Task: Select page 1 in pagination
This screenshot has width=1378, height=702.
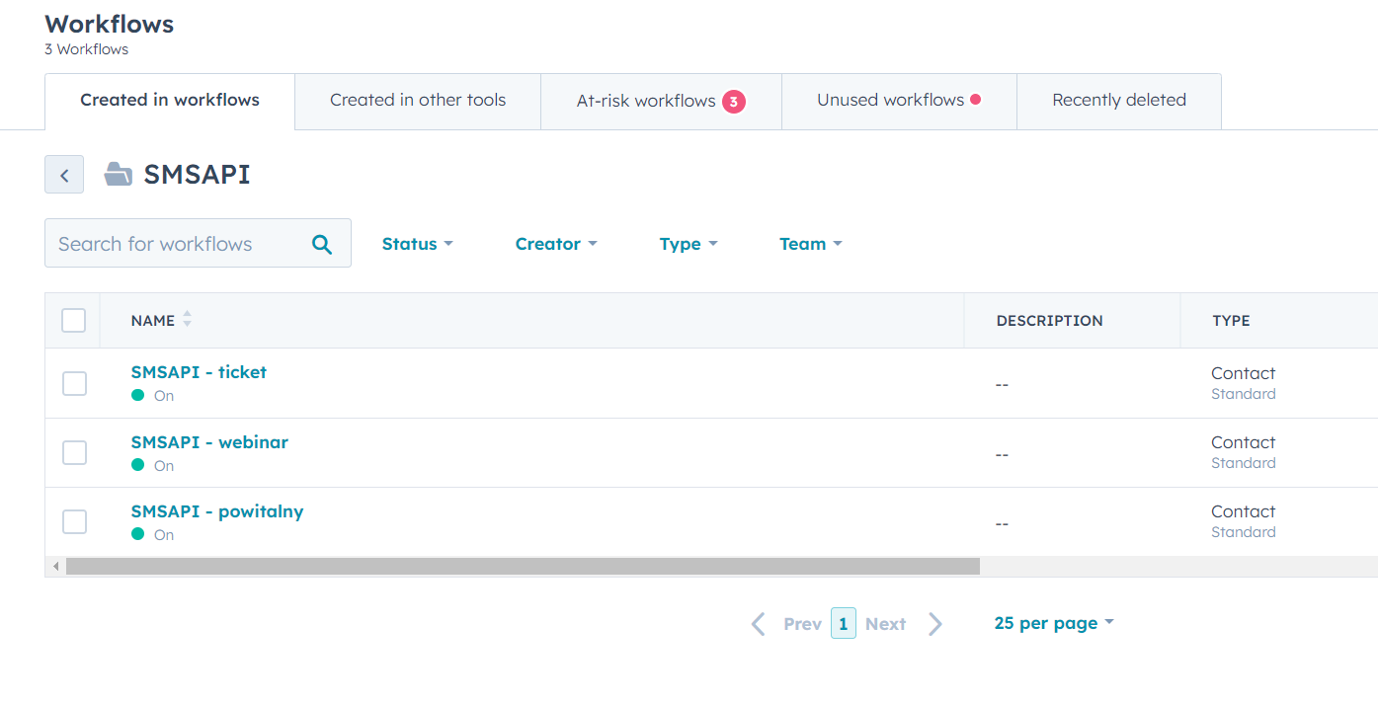Action: pos(844,624)
